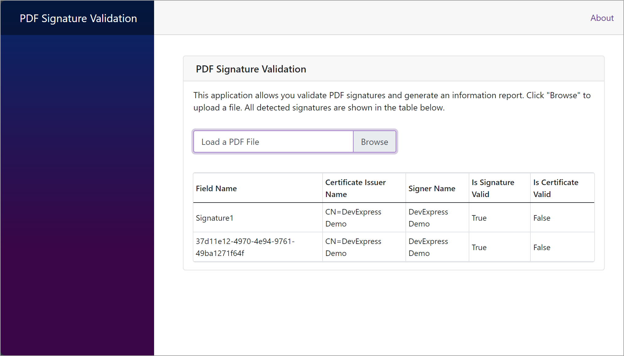Click the About link
The height and width of the screenshot is (356, 624).
click(x=602, y=18)
